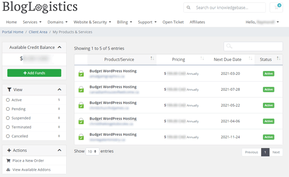Select the Suspended view radio button
The width and height of the screenshot is (289, 177).
pyautogui.click(x=8, y=118)
